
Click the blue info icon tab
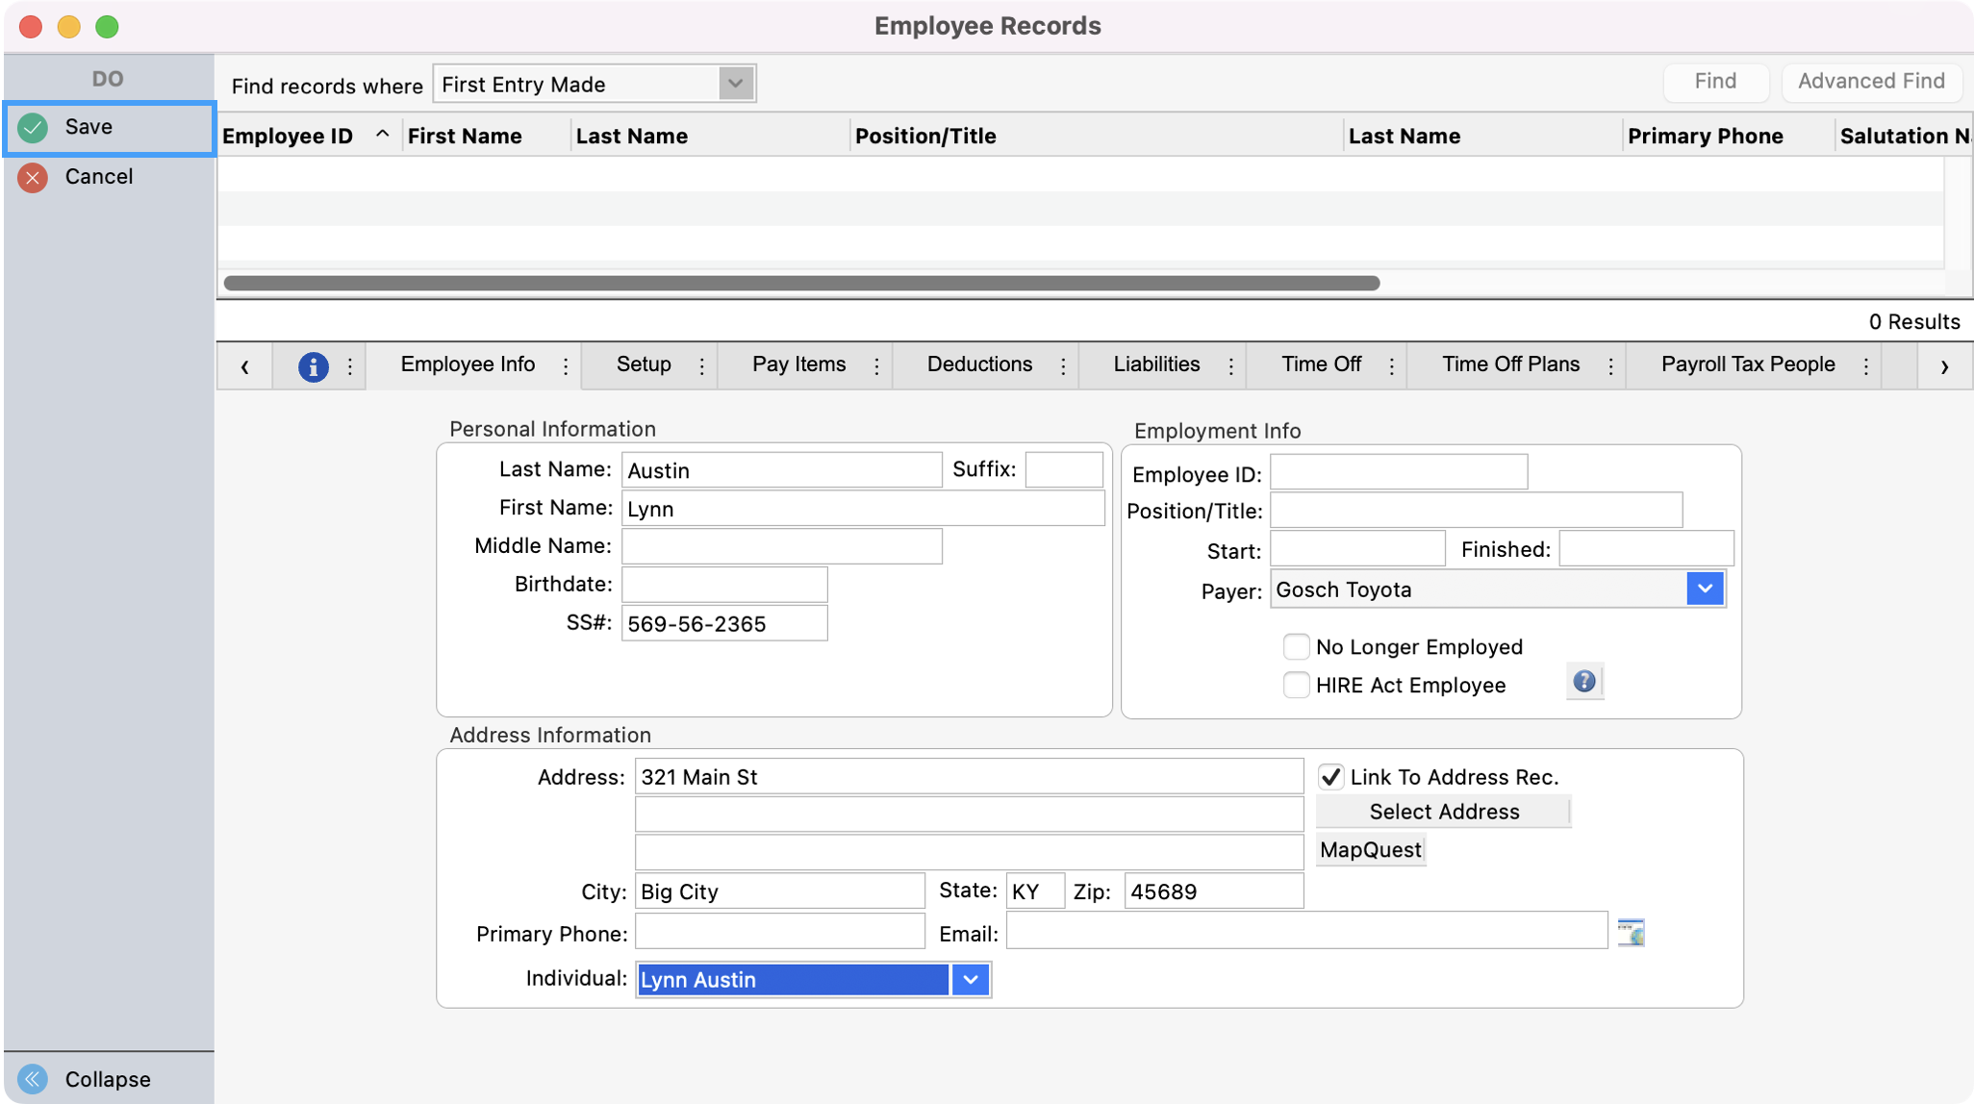[x=313, y=366]
